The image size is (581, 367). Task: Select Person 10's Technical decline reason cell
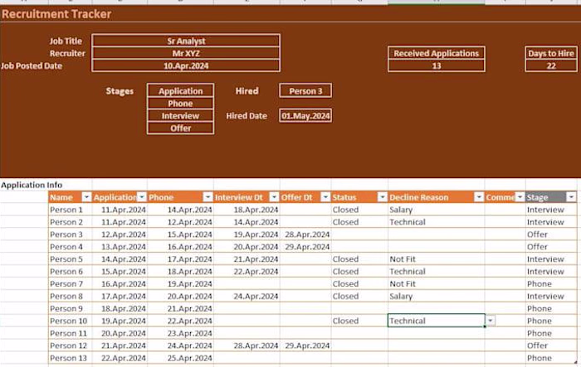pos(436,321)
